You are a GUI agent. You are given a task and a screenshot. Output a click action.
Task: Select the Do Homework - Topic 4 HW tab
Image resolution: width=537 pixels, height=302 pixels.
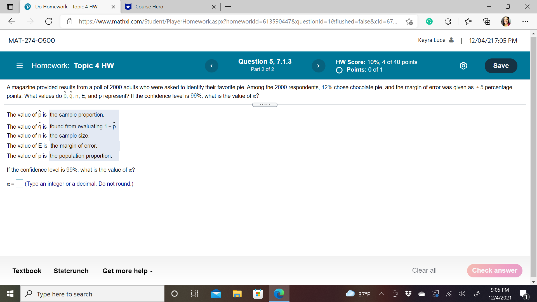67,7
